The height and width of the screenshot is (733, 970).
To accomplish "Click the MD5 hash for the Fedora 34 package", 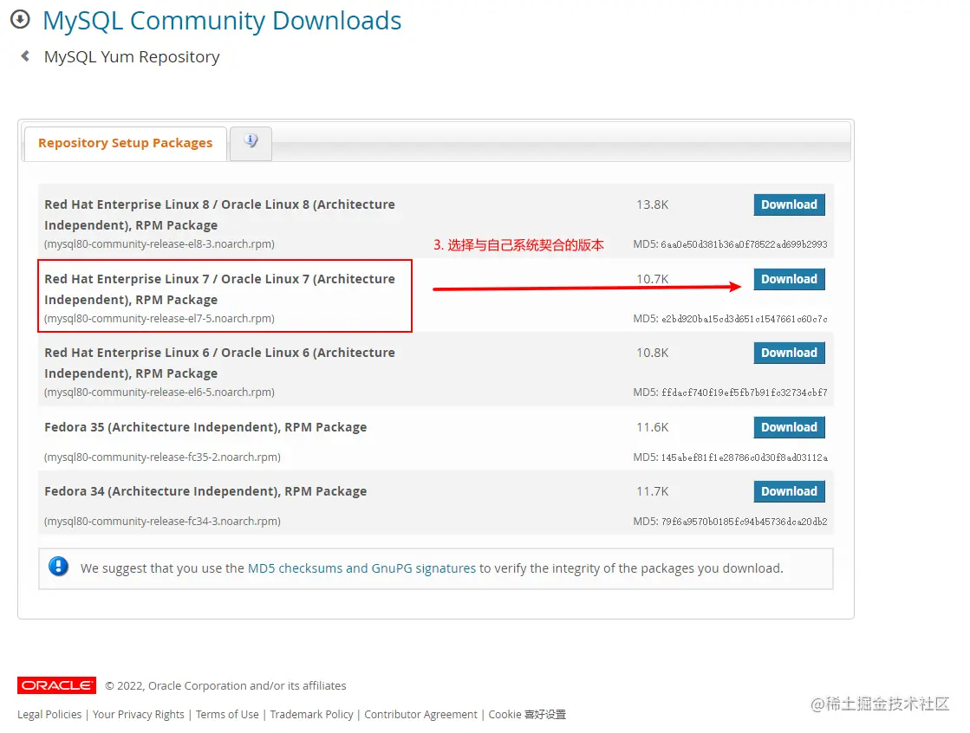I will coord(744,522).
